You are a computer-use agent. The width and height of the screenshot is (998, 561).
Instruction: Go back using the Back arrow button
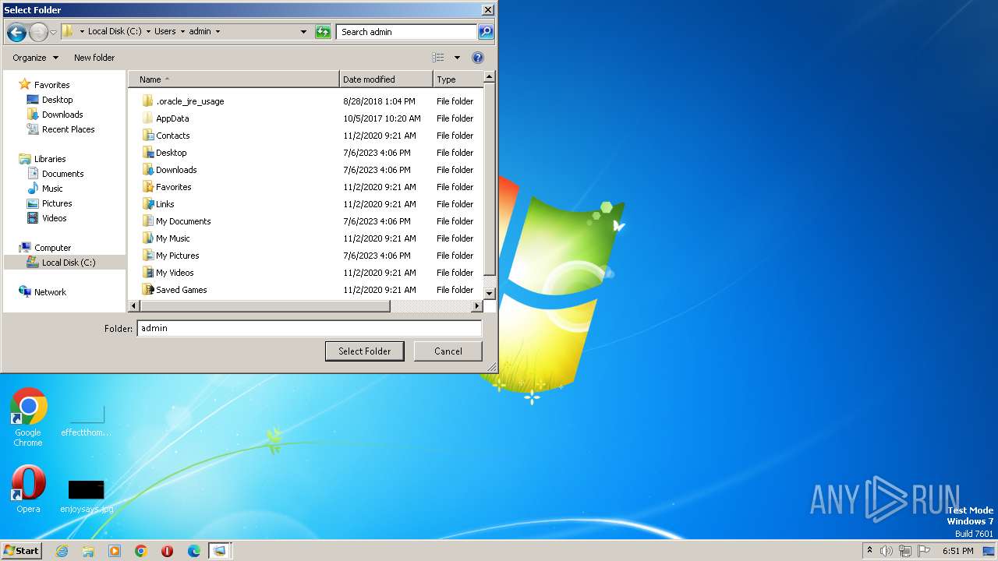[16, 32]
